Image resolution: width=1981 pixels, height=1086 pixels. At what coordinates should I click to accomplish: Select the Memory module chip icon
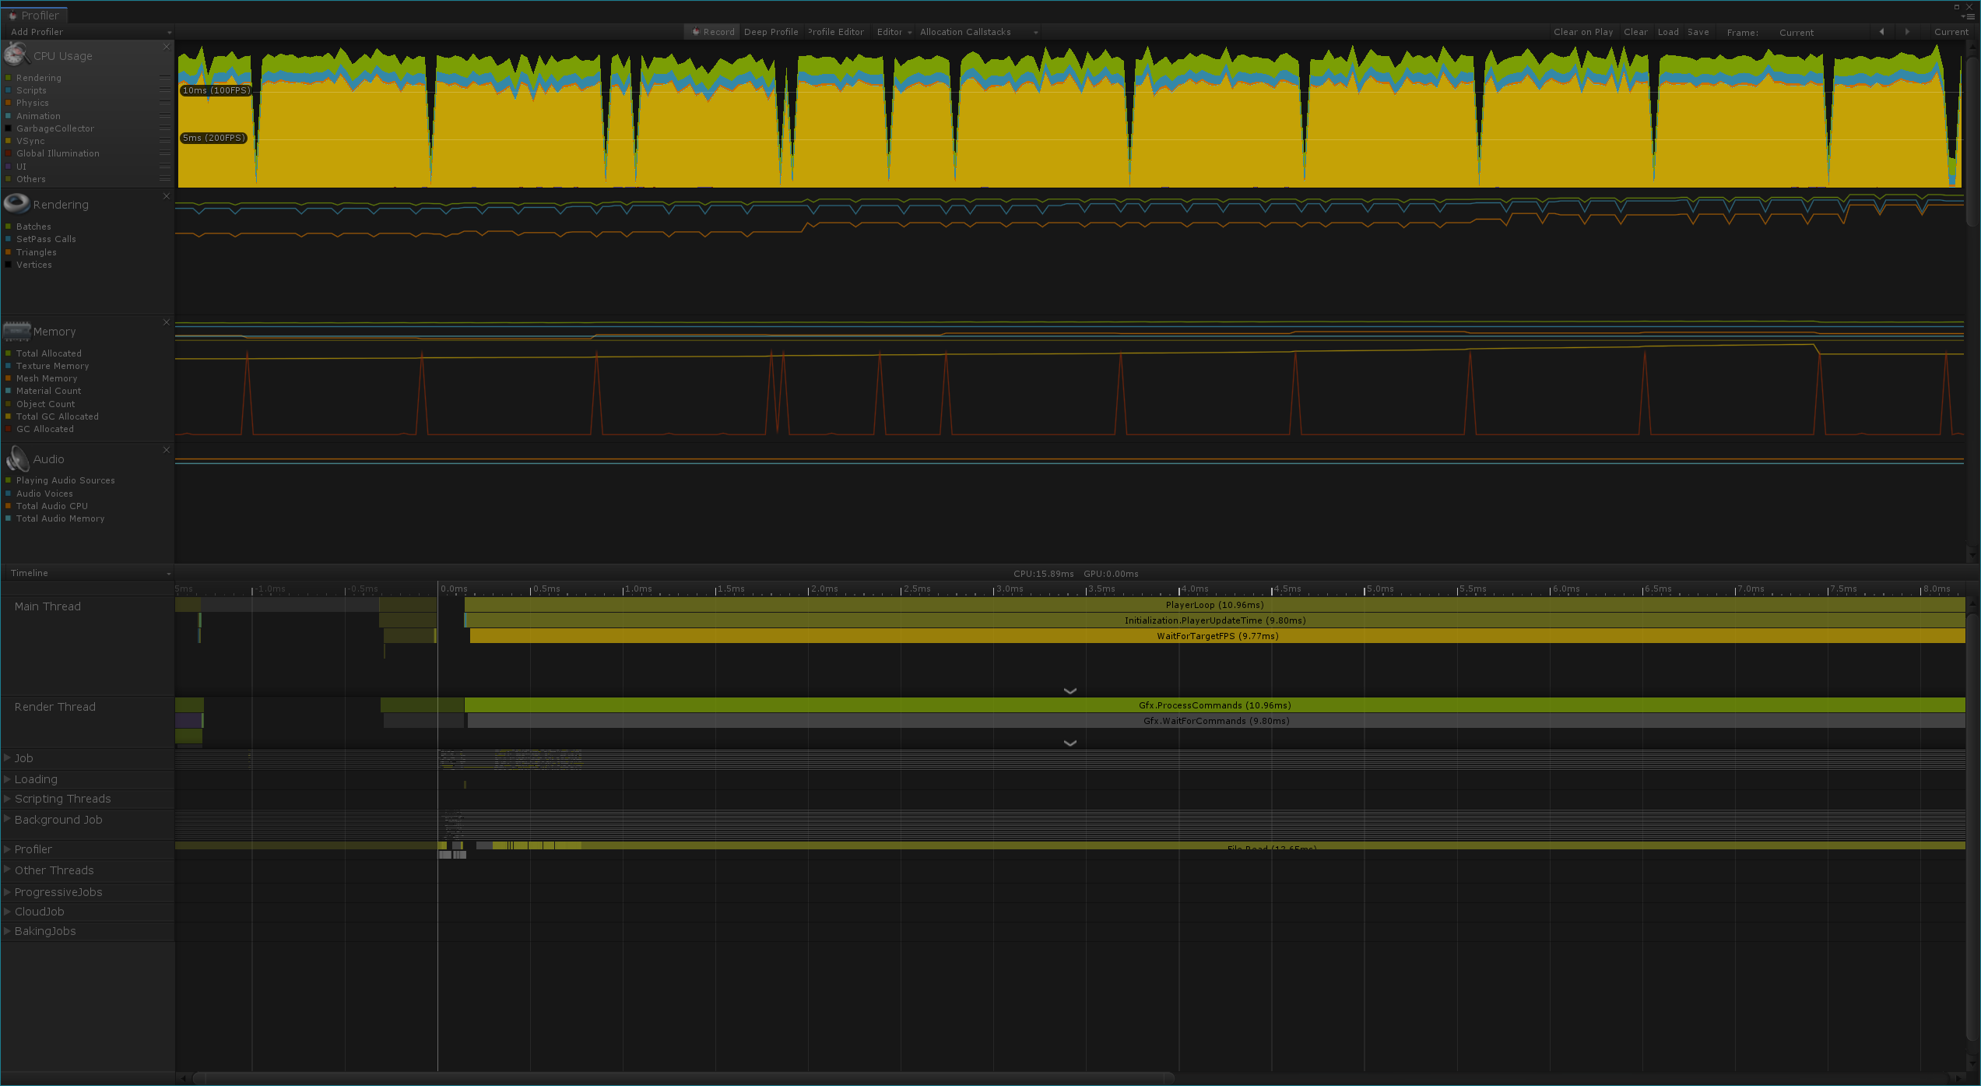click(16, 332)
